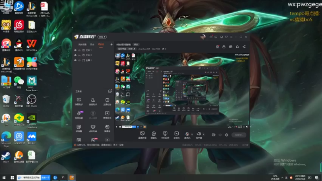322x181 pixels.
Task: Share the live room with the share icon
Action: click(244, 47)
